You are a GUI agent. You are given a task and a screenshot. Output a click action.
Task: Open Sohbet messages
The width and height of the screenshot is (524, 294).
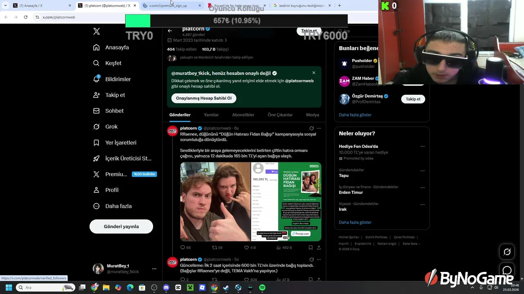coord(108,111)
